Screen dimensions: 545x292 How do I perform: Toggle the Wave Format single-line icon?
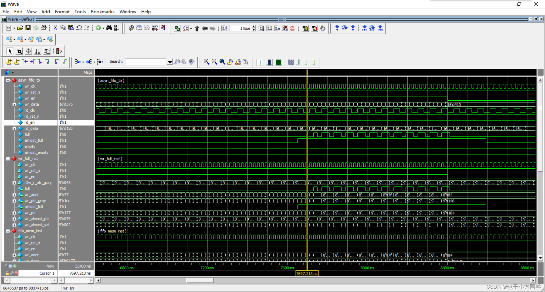[260, 62]
